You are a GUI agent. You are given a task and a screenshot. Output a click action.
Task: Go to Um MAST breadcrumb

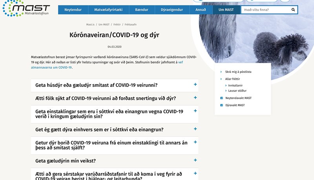click(104, 25)
